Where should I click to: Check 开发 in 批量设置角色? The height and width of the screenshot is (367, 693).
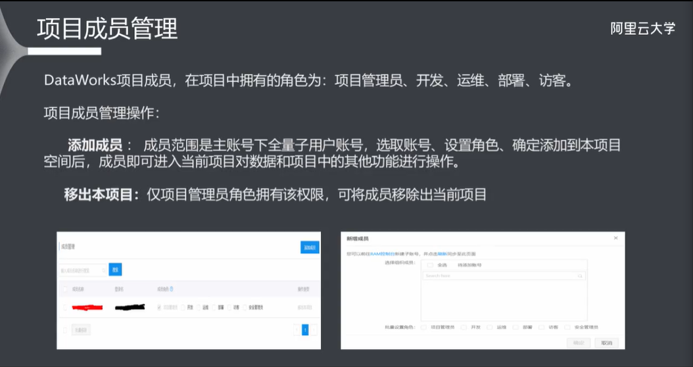point(464,327)
